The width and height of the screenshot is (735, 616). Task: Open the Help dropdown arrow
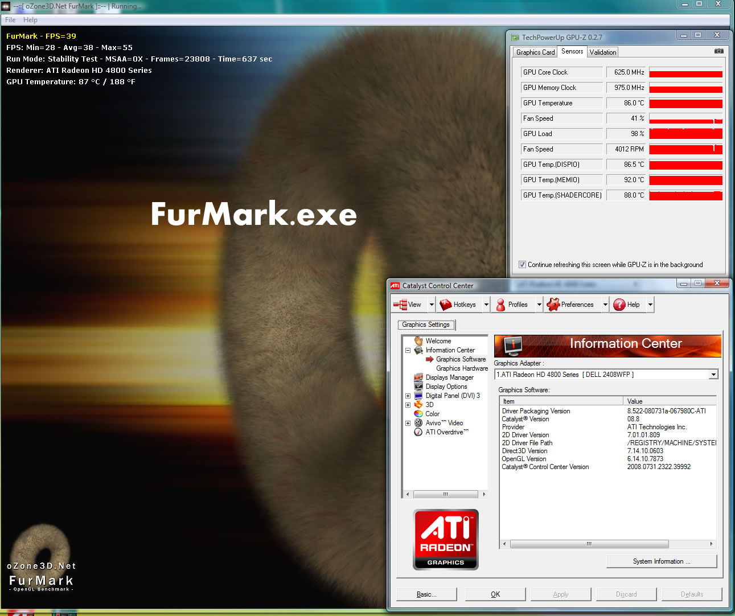650,305
